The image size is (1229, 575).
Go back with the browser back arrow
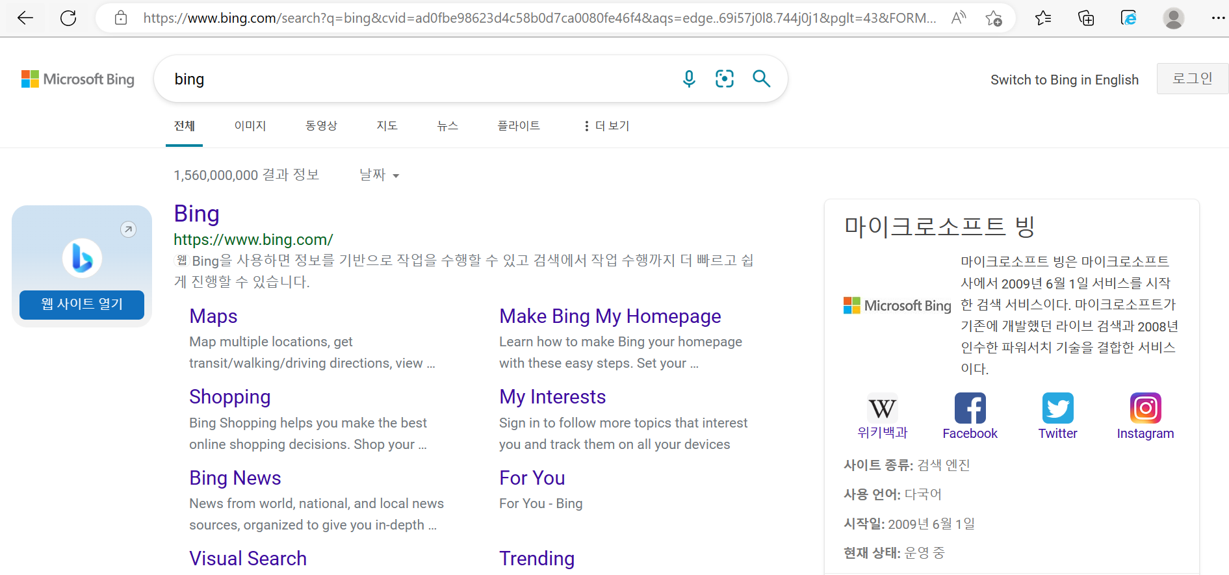pyautogui.click(x=25, y=18)
